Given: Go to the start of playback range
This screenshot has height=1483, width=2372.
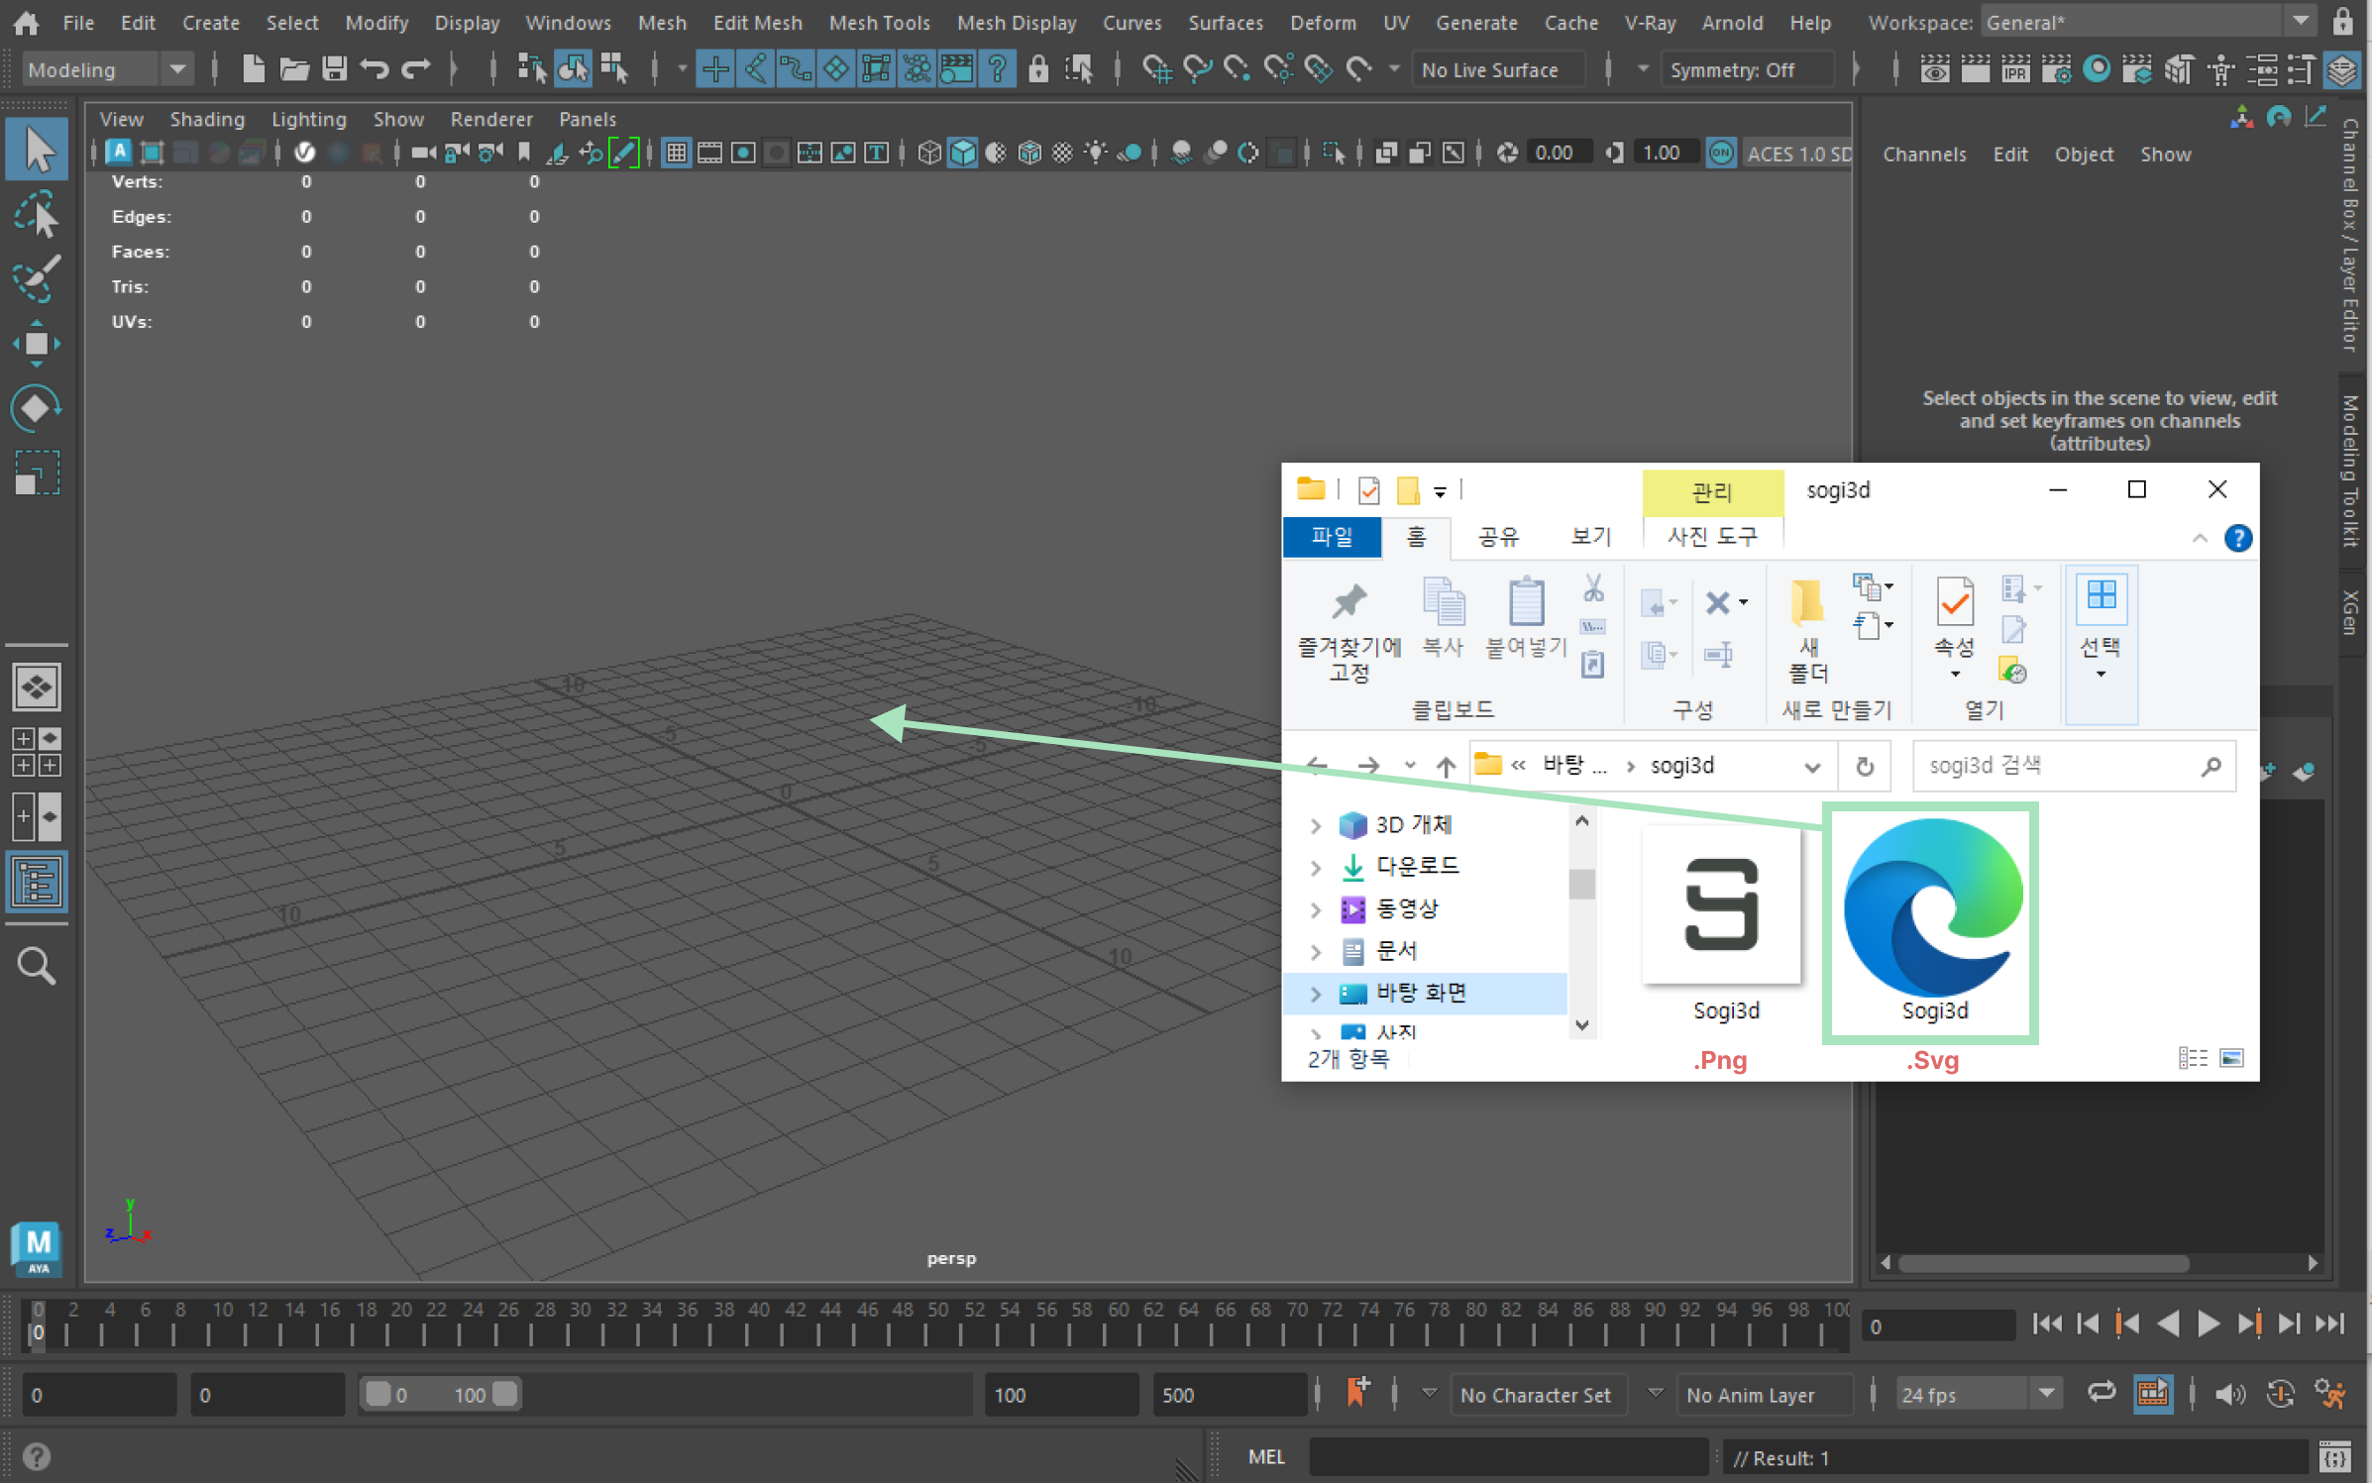Looking at the screenshot, I should pos(2046,1324).
